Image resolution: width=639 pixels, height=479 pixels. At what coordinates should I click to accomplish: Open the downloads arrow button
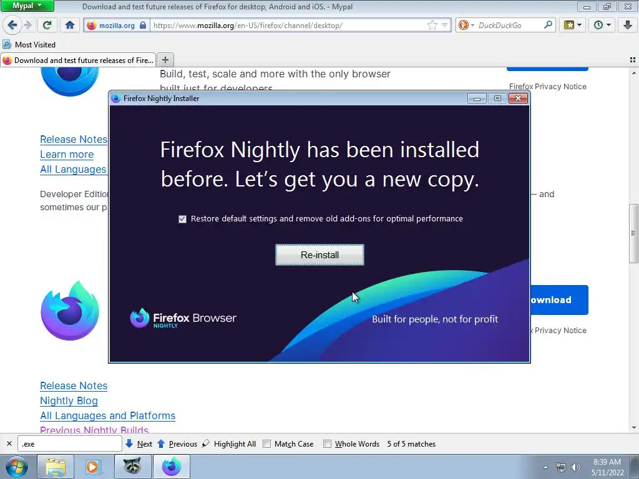click(x=628, y=25)
